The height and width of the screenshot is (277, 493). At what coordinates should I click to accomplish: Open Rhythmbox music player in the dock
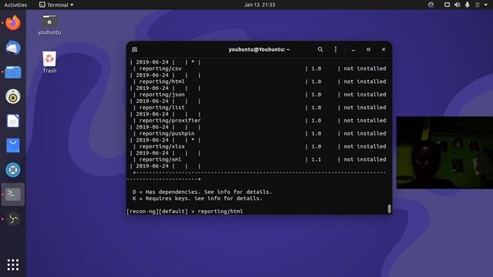(13, 96)
